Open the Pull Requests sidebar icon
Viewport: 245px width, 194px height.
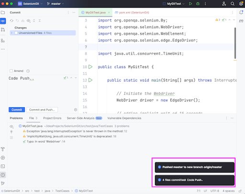[x=3, y=30]
